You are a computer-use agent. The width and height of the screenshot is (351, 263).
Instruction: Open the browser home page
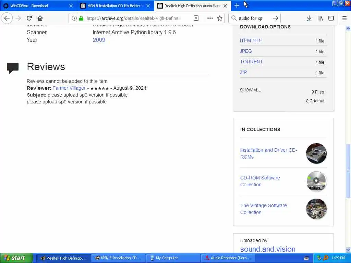[40, 18]
